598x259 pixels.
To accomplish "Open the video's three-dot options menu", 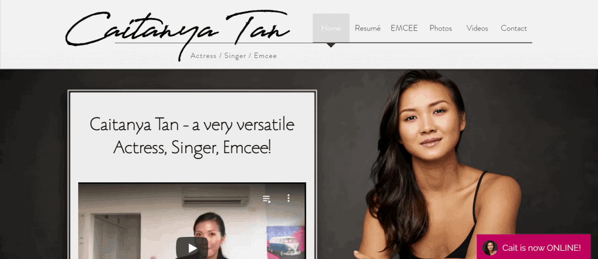I will pyautogui.click(x=288, y=198).
